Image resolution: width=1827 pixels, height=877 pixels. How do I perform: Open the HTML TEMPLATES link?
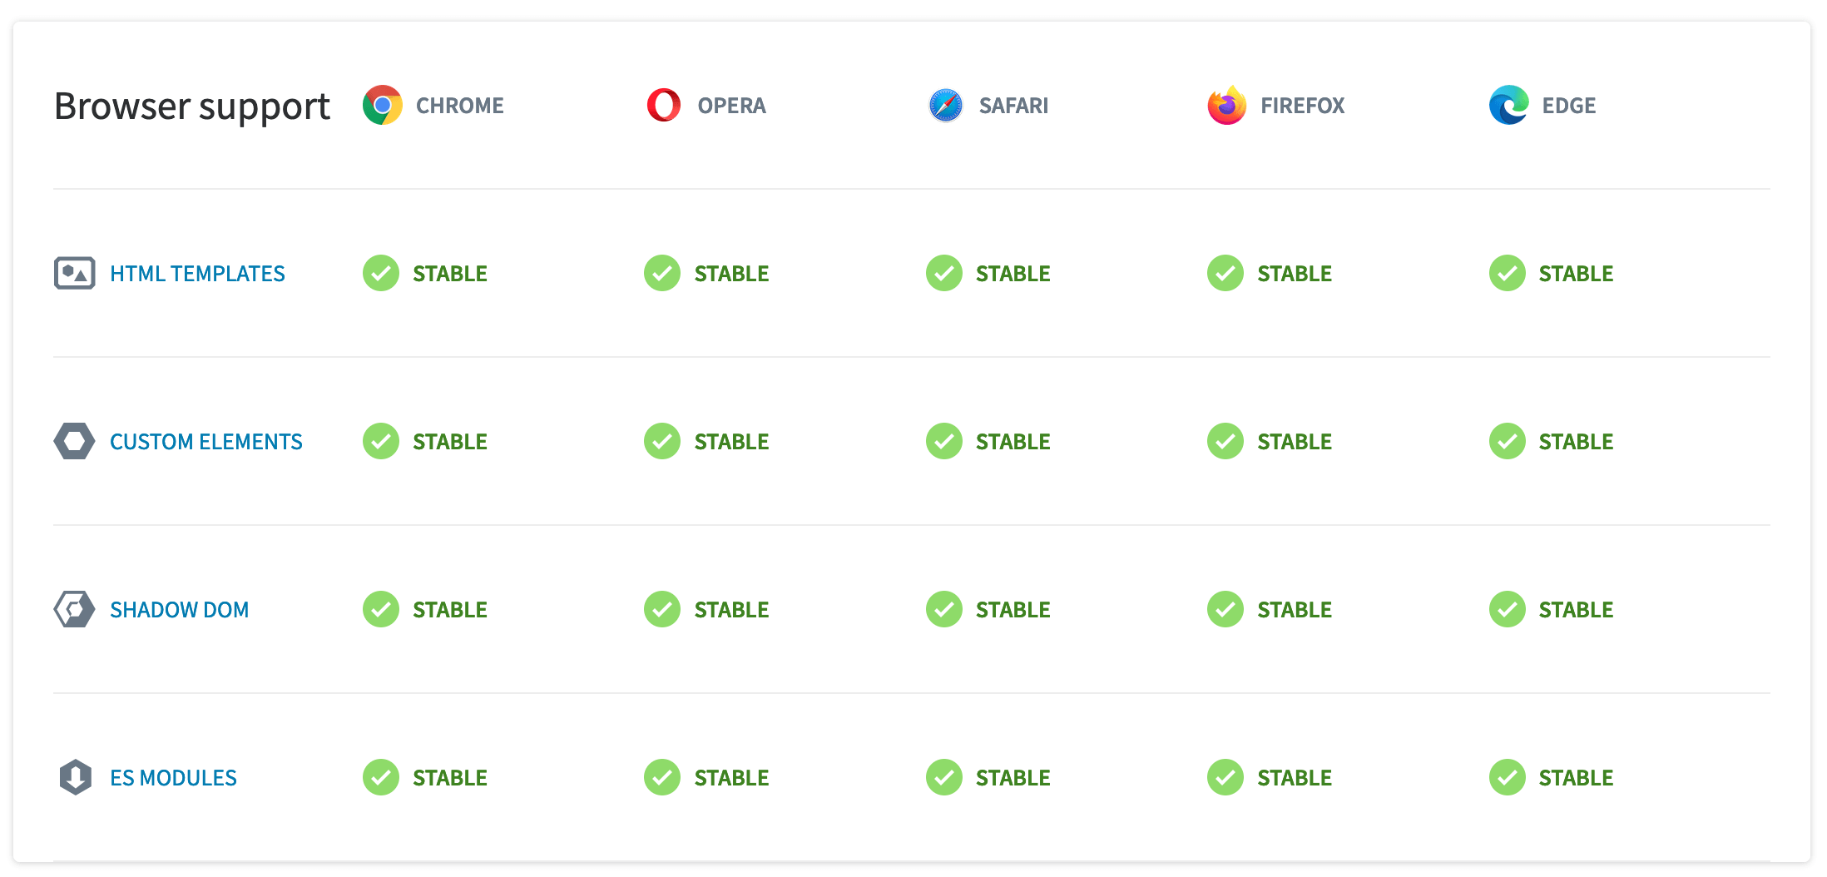(197, 274)
